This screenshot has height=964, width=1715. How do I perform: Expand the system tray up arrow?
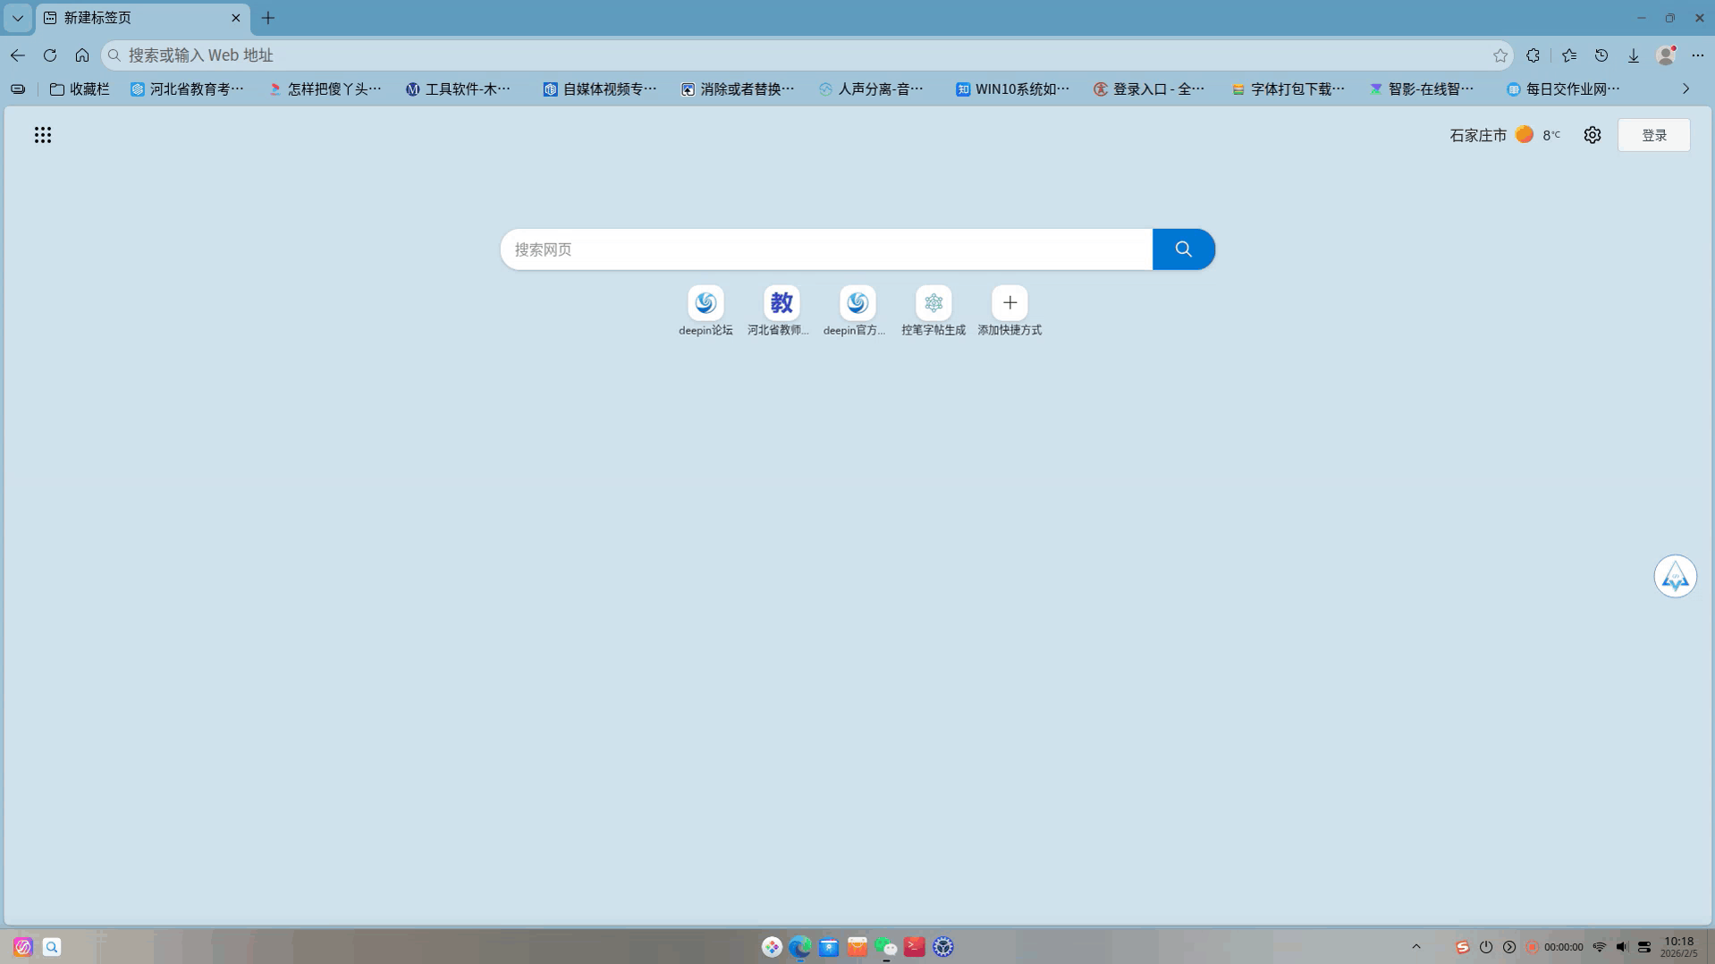[1416, 947]
